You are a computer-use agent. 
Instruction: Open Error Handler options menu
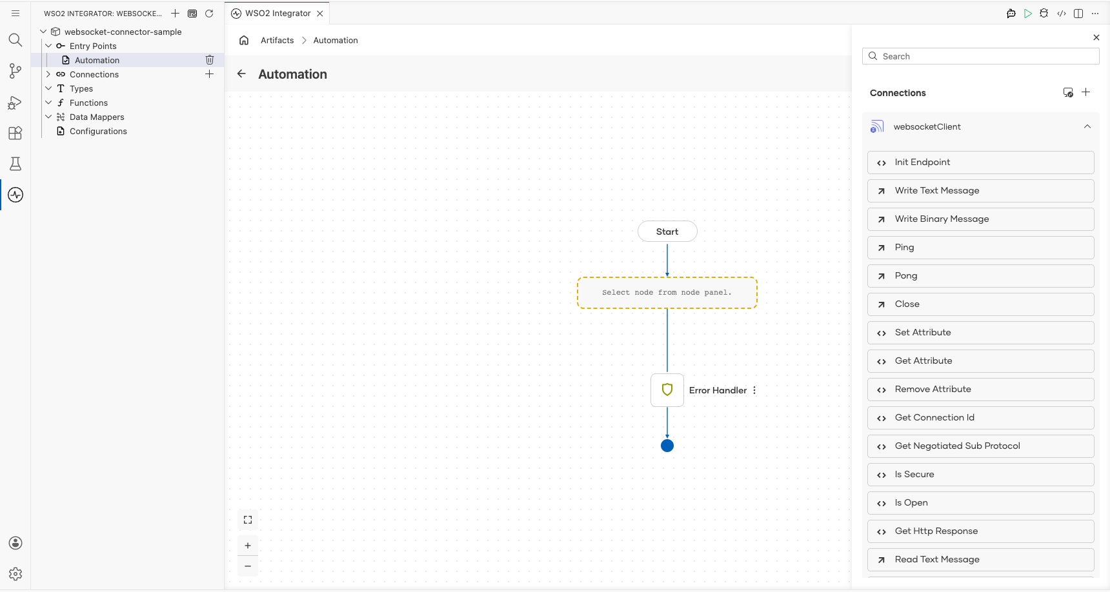pyautogui.click(x=754, y=390)
